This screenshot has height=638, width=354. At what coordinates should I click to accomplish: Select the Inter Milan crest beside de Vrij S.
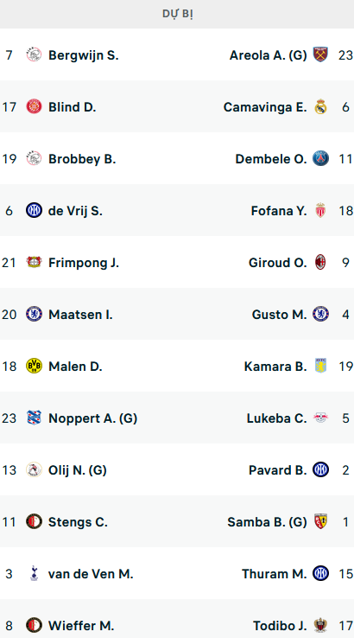click(x=35, y=210)
